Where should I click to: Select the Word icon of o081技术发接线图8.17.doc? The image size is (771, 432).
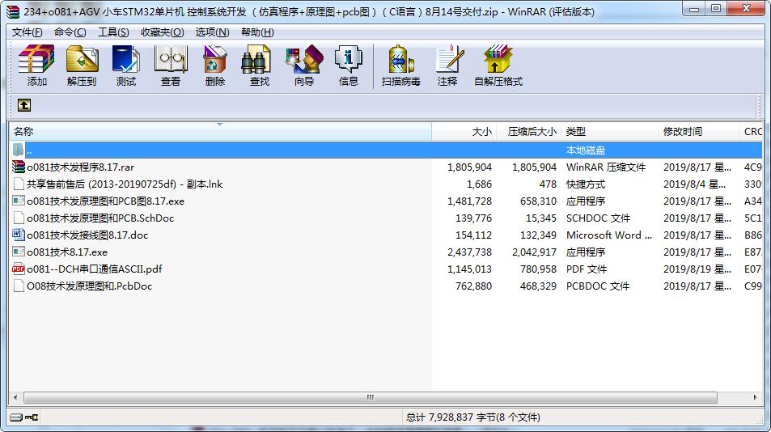point(19,235)
